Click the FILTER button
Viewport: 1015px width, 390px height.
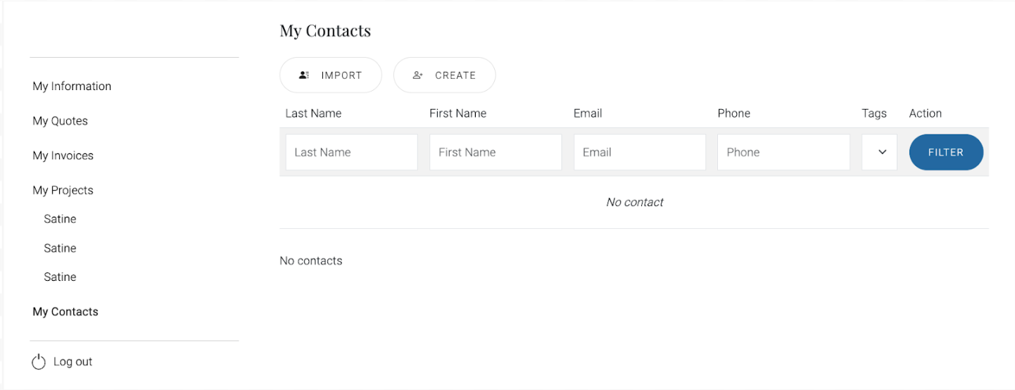tap(946, 152)
